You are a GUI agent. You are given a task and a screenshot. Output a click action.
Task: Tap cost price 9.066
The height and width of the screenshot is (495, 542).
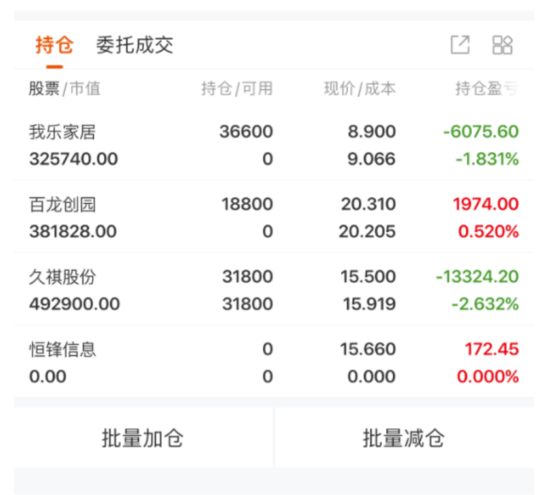point(371,159)
